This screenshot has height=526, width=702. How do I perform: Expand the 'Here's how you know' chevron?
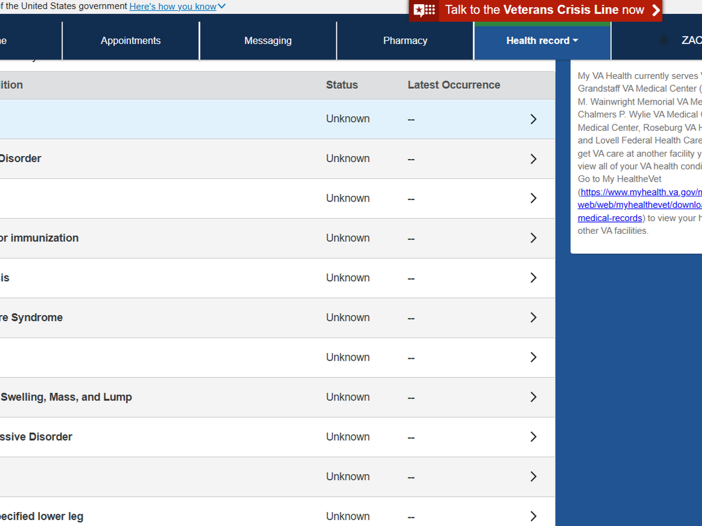[x=222, y=7]
